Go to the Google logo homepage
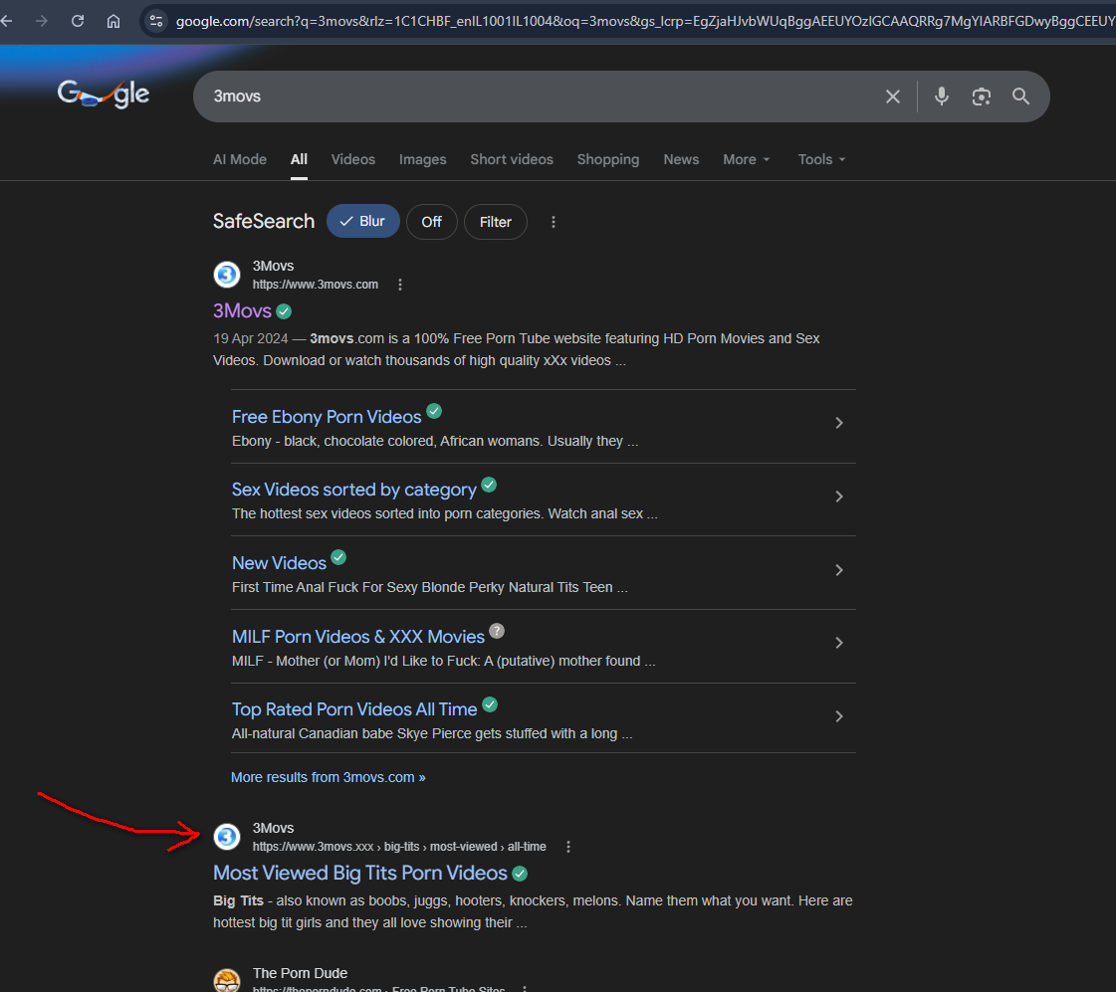The width and height of the screenshot is (1116, 992). click(104, 96)
